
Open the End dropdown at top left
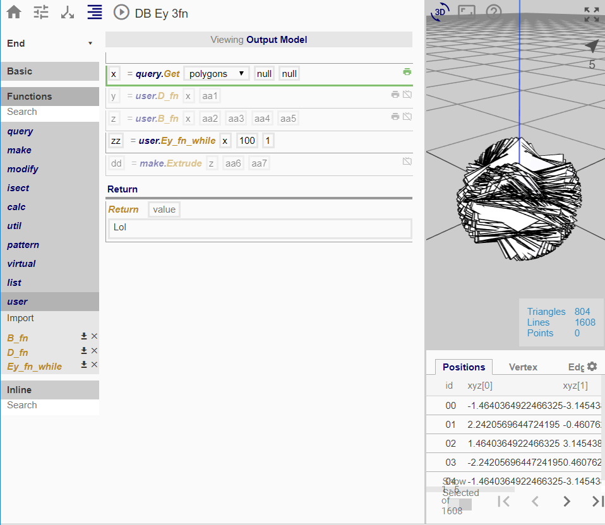49,43
